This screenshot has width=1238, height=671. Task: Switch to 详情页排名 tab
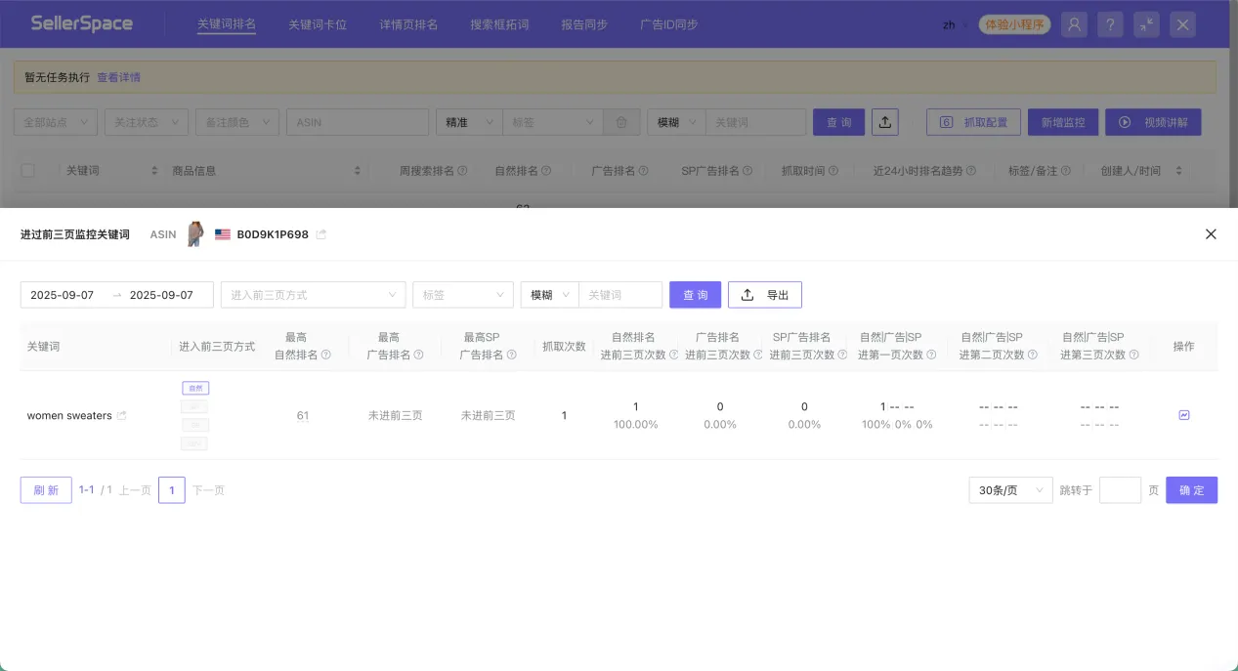[x=408, y=24]
